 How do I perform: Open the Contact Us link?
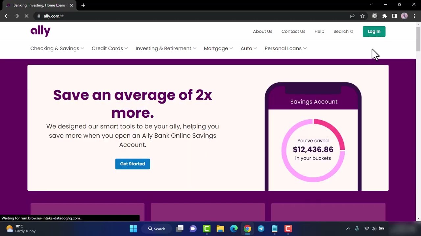coord(293,31)
